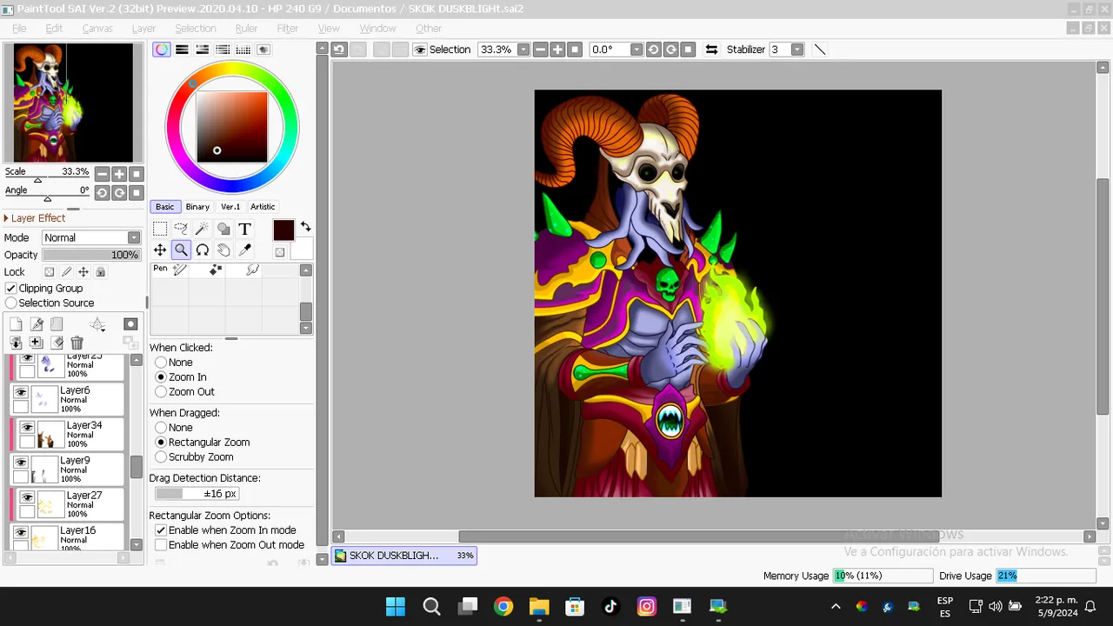Click the straight line drawing mode icon
Screen dimensions: 1113x626
tap(819, 50)
